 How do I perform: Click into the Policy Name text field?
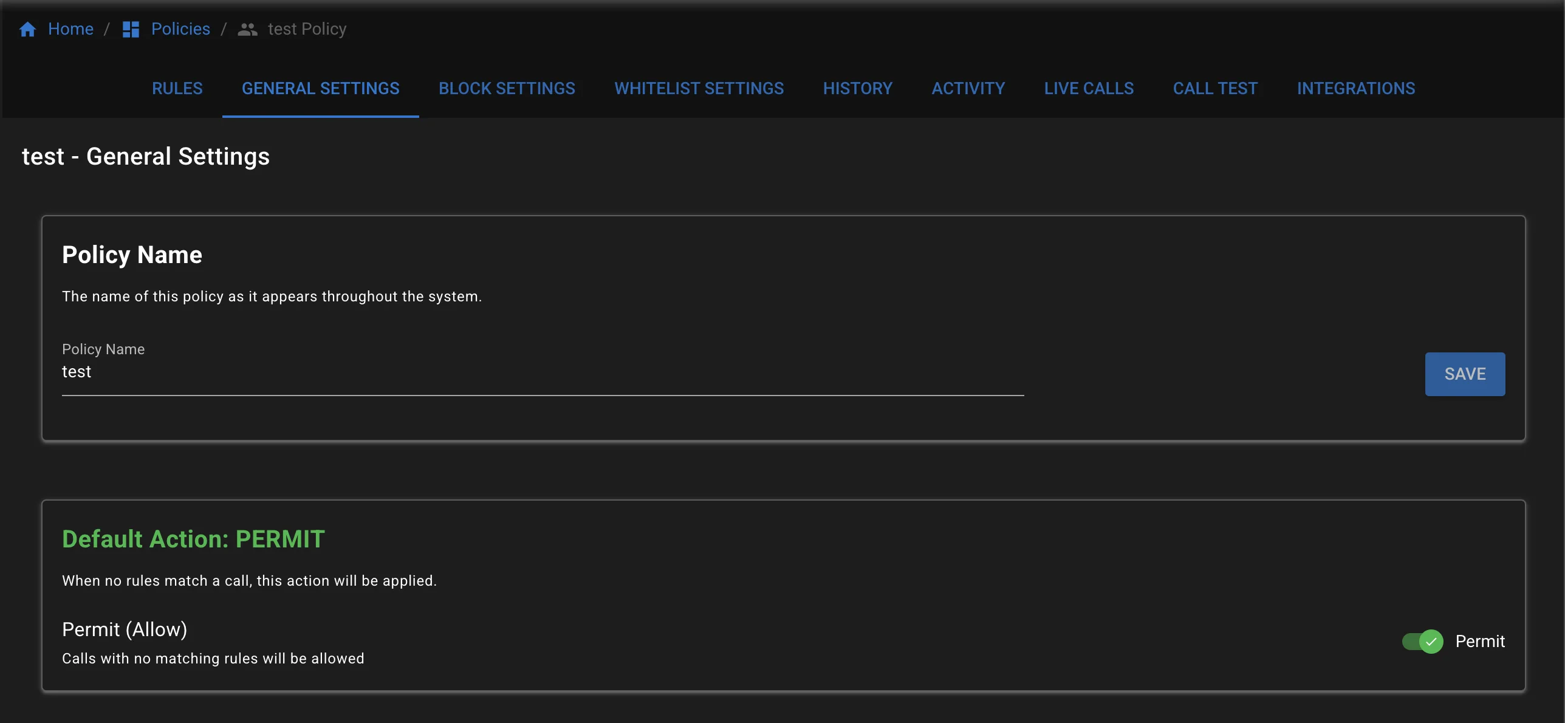(x=542, y=372)
